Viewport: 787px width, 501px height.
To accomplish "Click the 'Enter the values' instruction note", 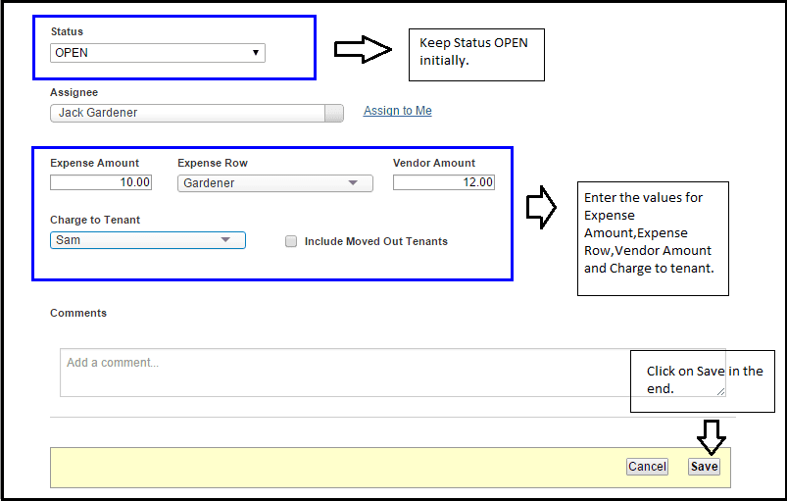I will click(653, 238).
